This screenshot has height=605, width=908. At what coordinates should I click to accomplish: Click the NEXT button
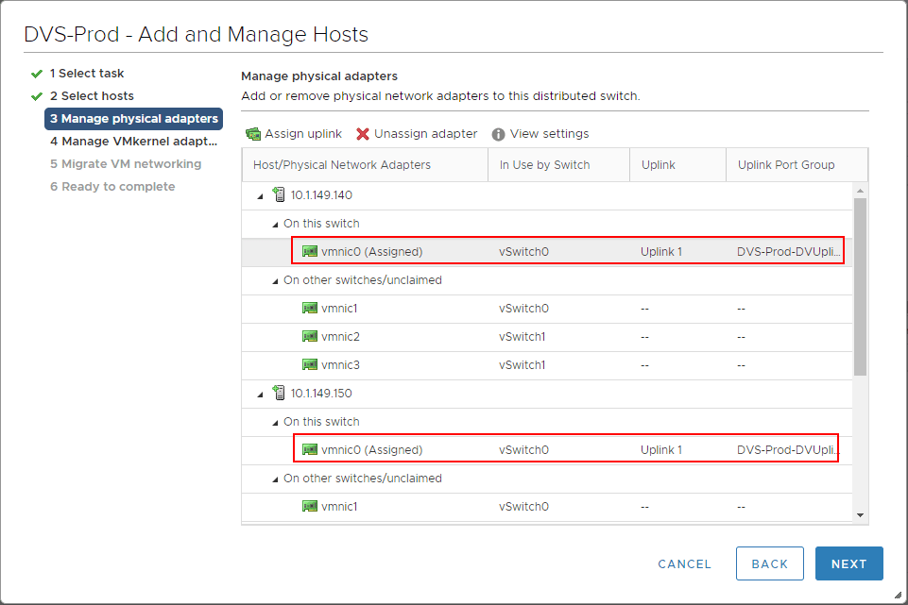[x=848, y=563]
